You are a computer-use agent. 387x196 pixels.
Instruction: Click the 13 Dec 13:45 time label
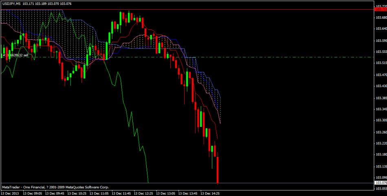[188, 193]
